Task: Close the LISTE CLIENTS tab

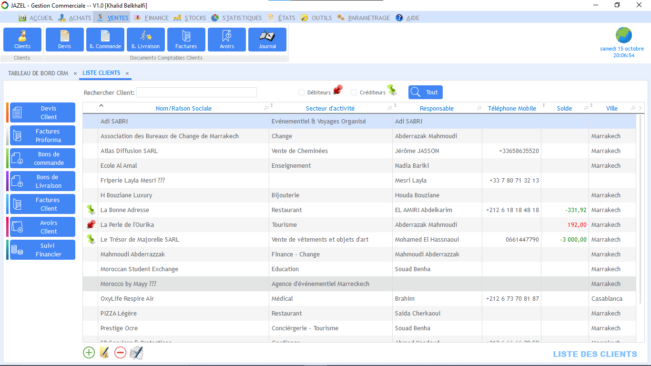Action: click(127, 73)
